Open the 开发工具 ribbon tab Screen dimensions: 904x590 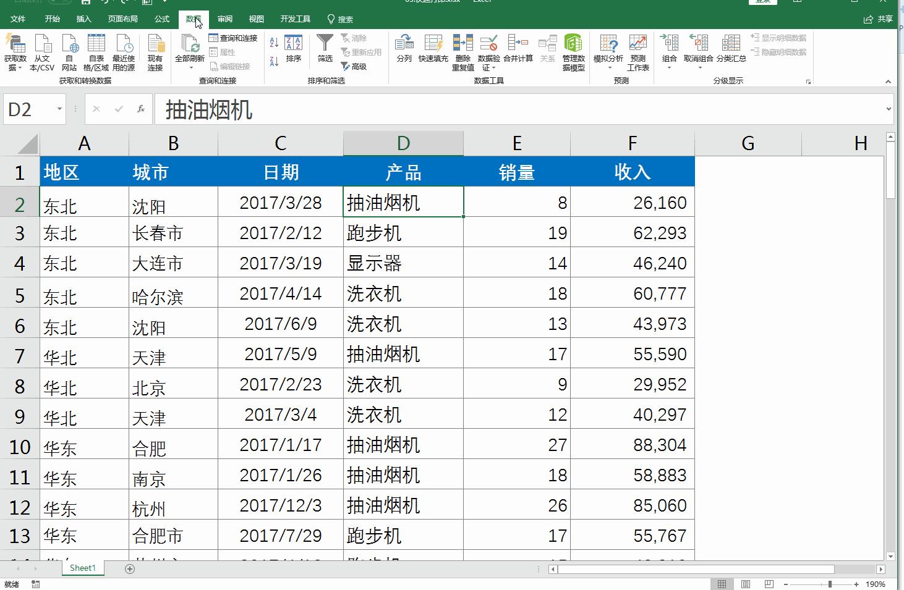[296, 19]
